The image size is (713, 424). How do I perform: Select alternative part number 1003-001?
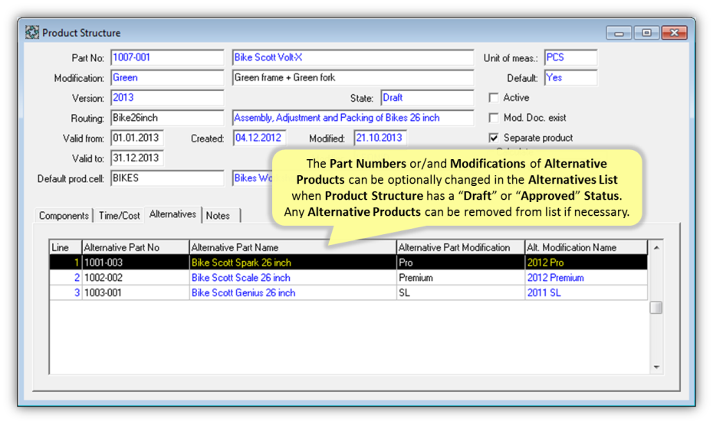(x=136, y=293)
